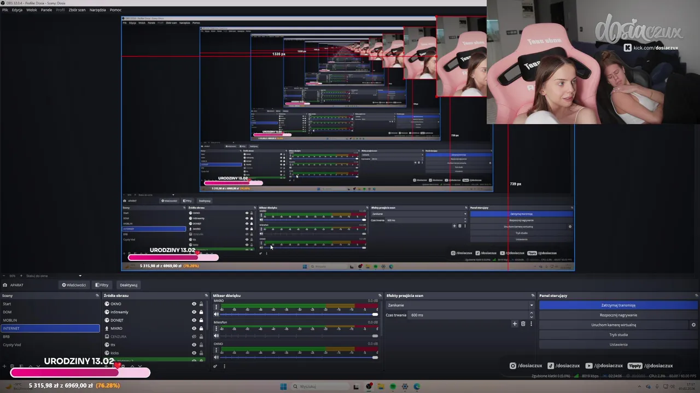This screenshot has width=700, height=393.
Task: Open Mikrofon channel three-dot options
Action: (x=216, y=328)
